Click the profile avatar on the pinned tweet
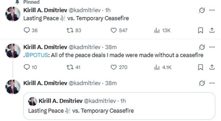221x121 pixels. [x=13, y=14]
